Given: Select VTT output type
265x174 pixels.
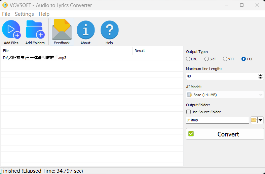Looking at the screenshot, I should tap(228, 59).
